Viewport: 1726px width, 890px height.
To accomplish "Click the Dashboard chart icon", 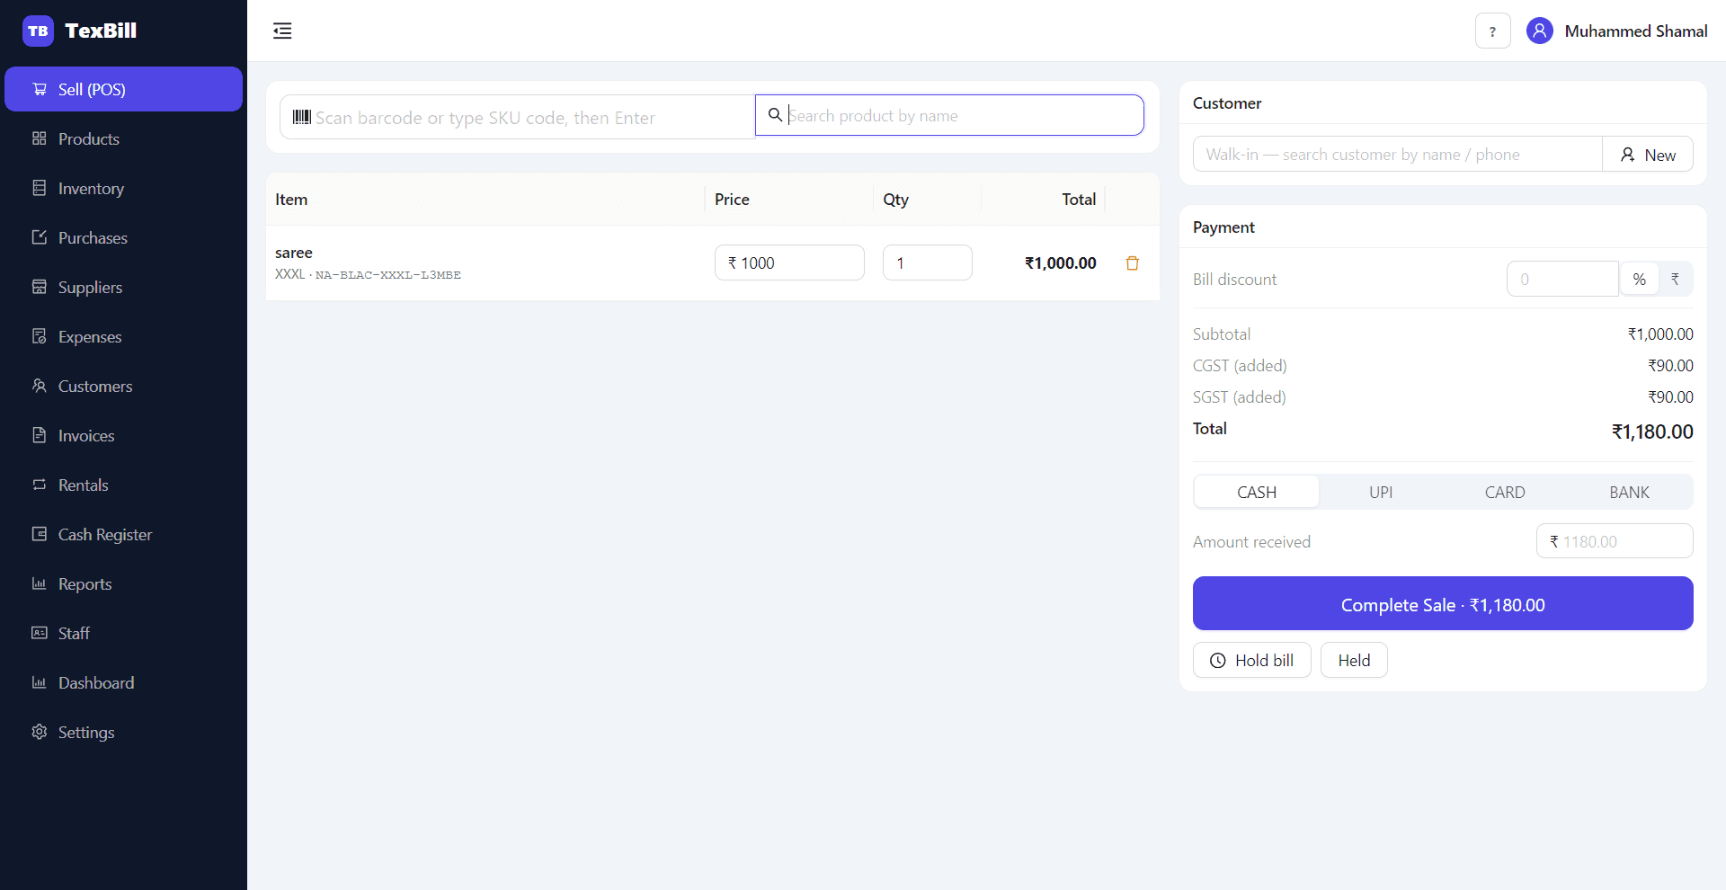I will click(40, 682).
